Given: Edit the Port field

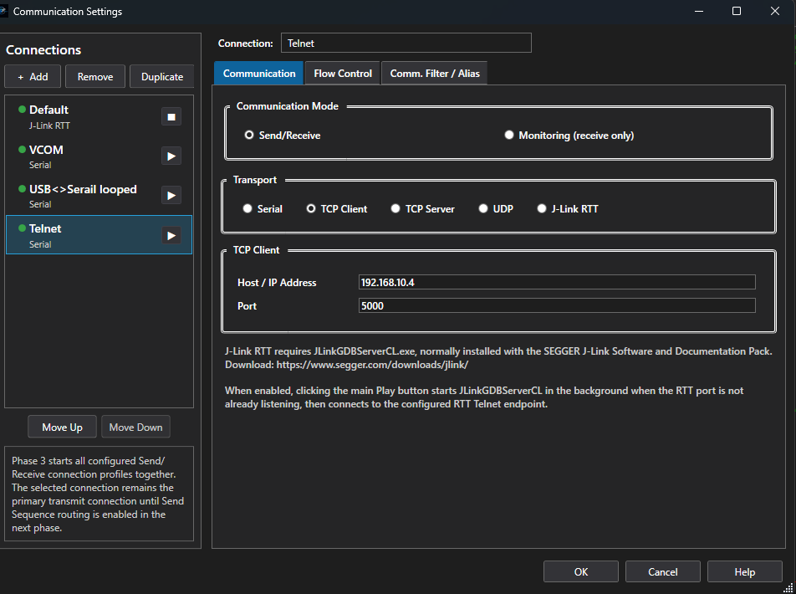Looking at the screenshot, I should coord(557,305).
